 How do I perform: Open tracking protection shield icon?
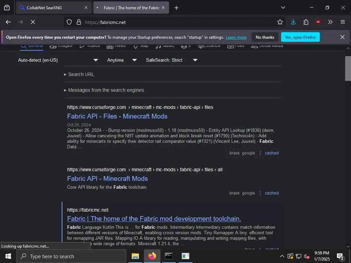[x=69, y=22]
